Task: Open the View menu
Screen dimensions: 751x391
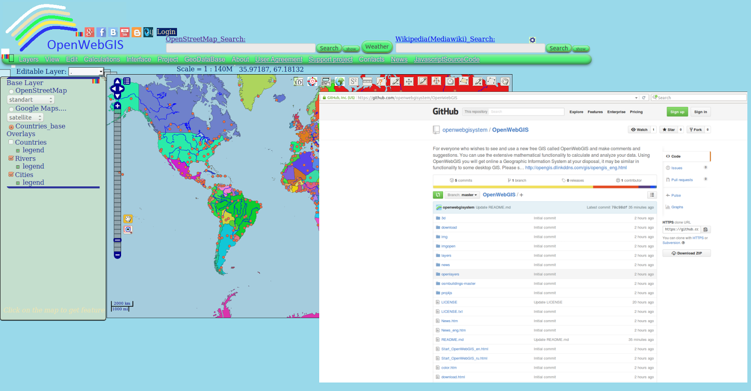Action: click(52, 59)
